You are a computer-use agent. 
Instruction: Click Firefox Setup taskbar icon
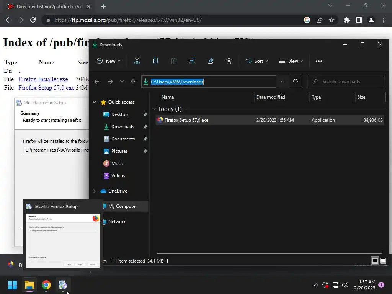[x=63, y=285]
